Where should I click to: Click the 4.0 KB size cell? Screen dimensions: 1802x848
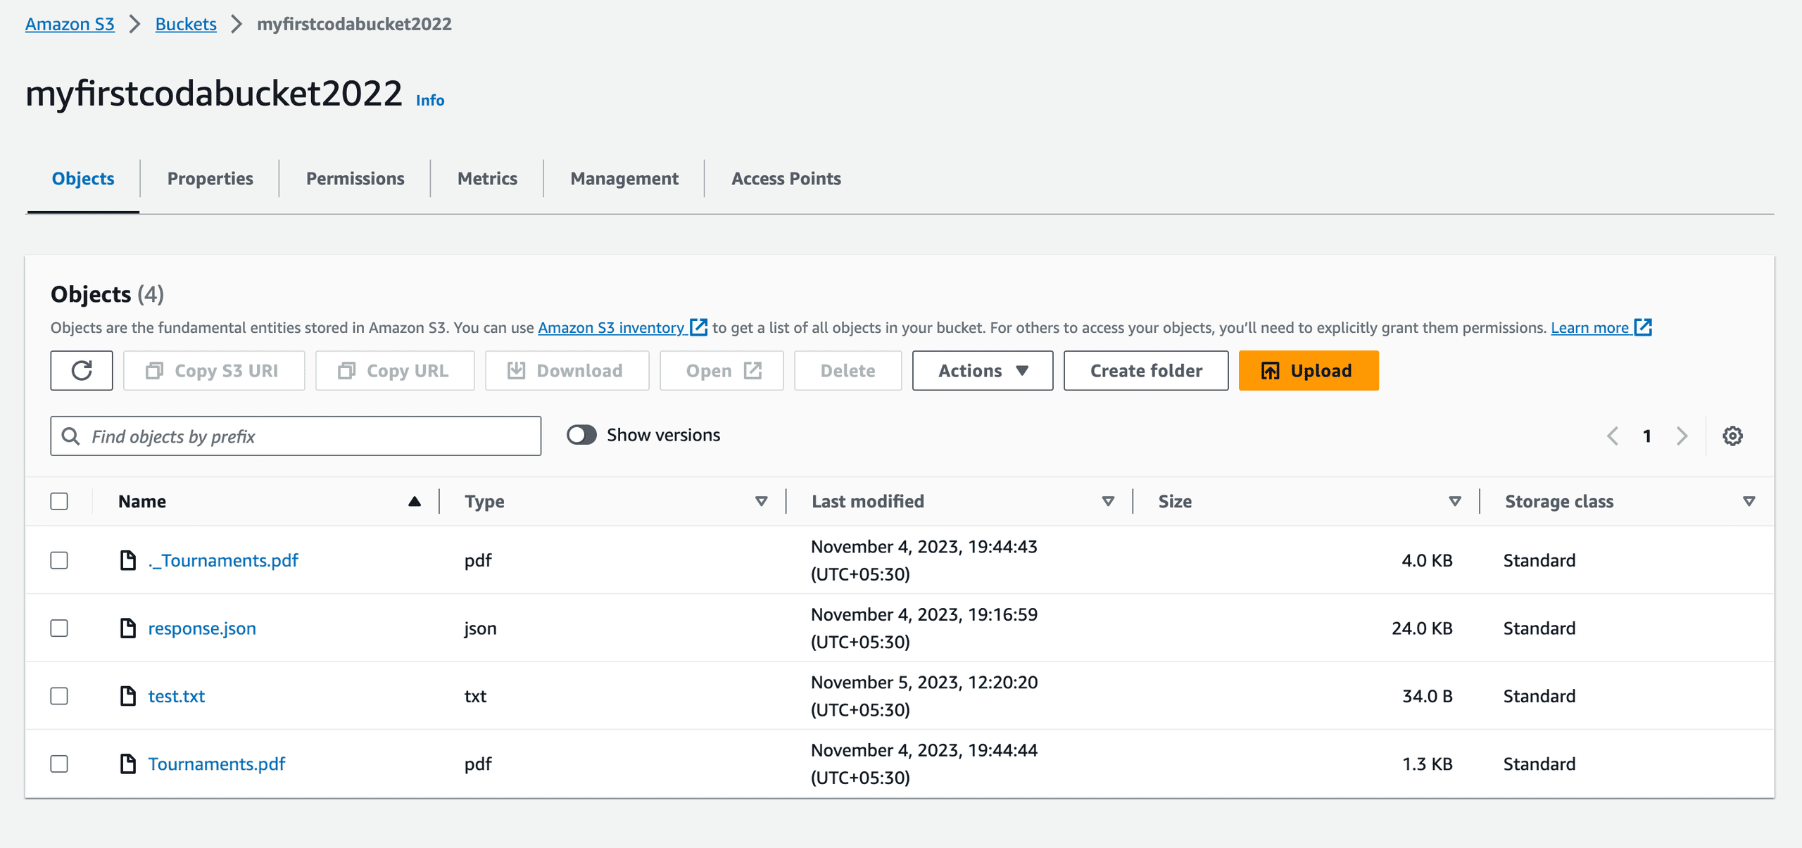pyautogui.click(x=1427, y=560)
